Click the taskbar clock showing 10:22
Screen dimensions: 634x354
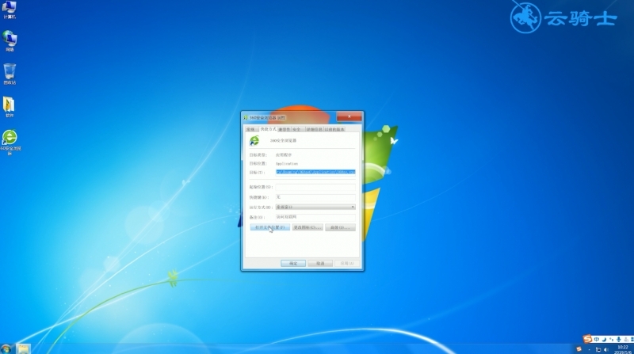click(x=623, y=349)
